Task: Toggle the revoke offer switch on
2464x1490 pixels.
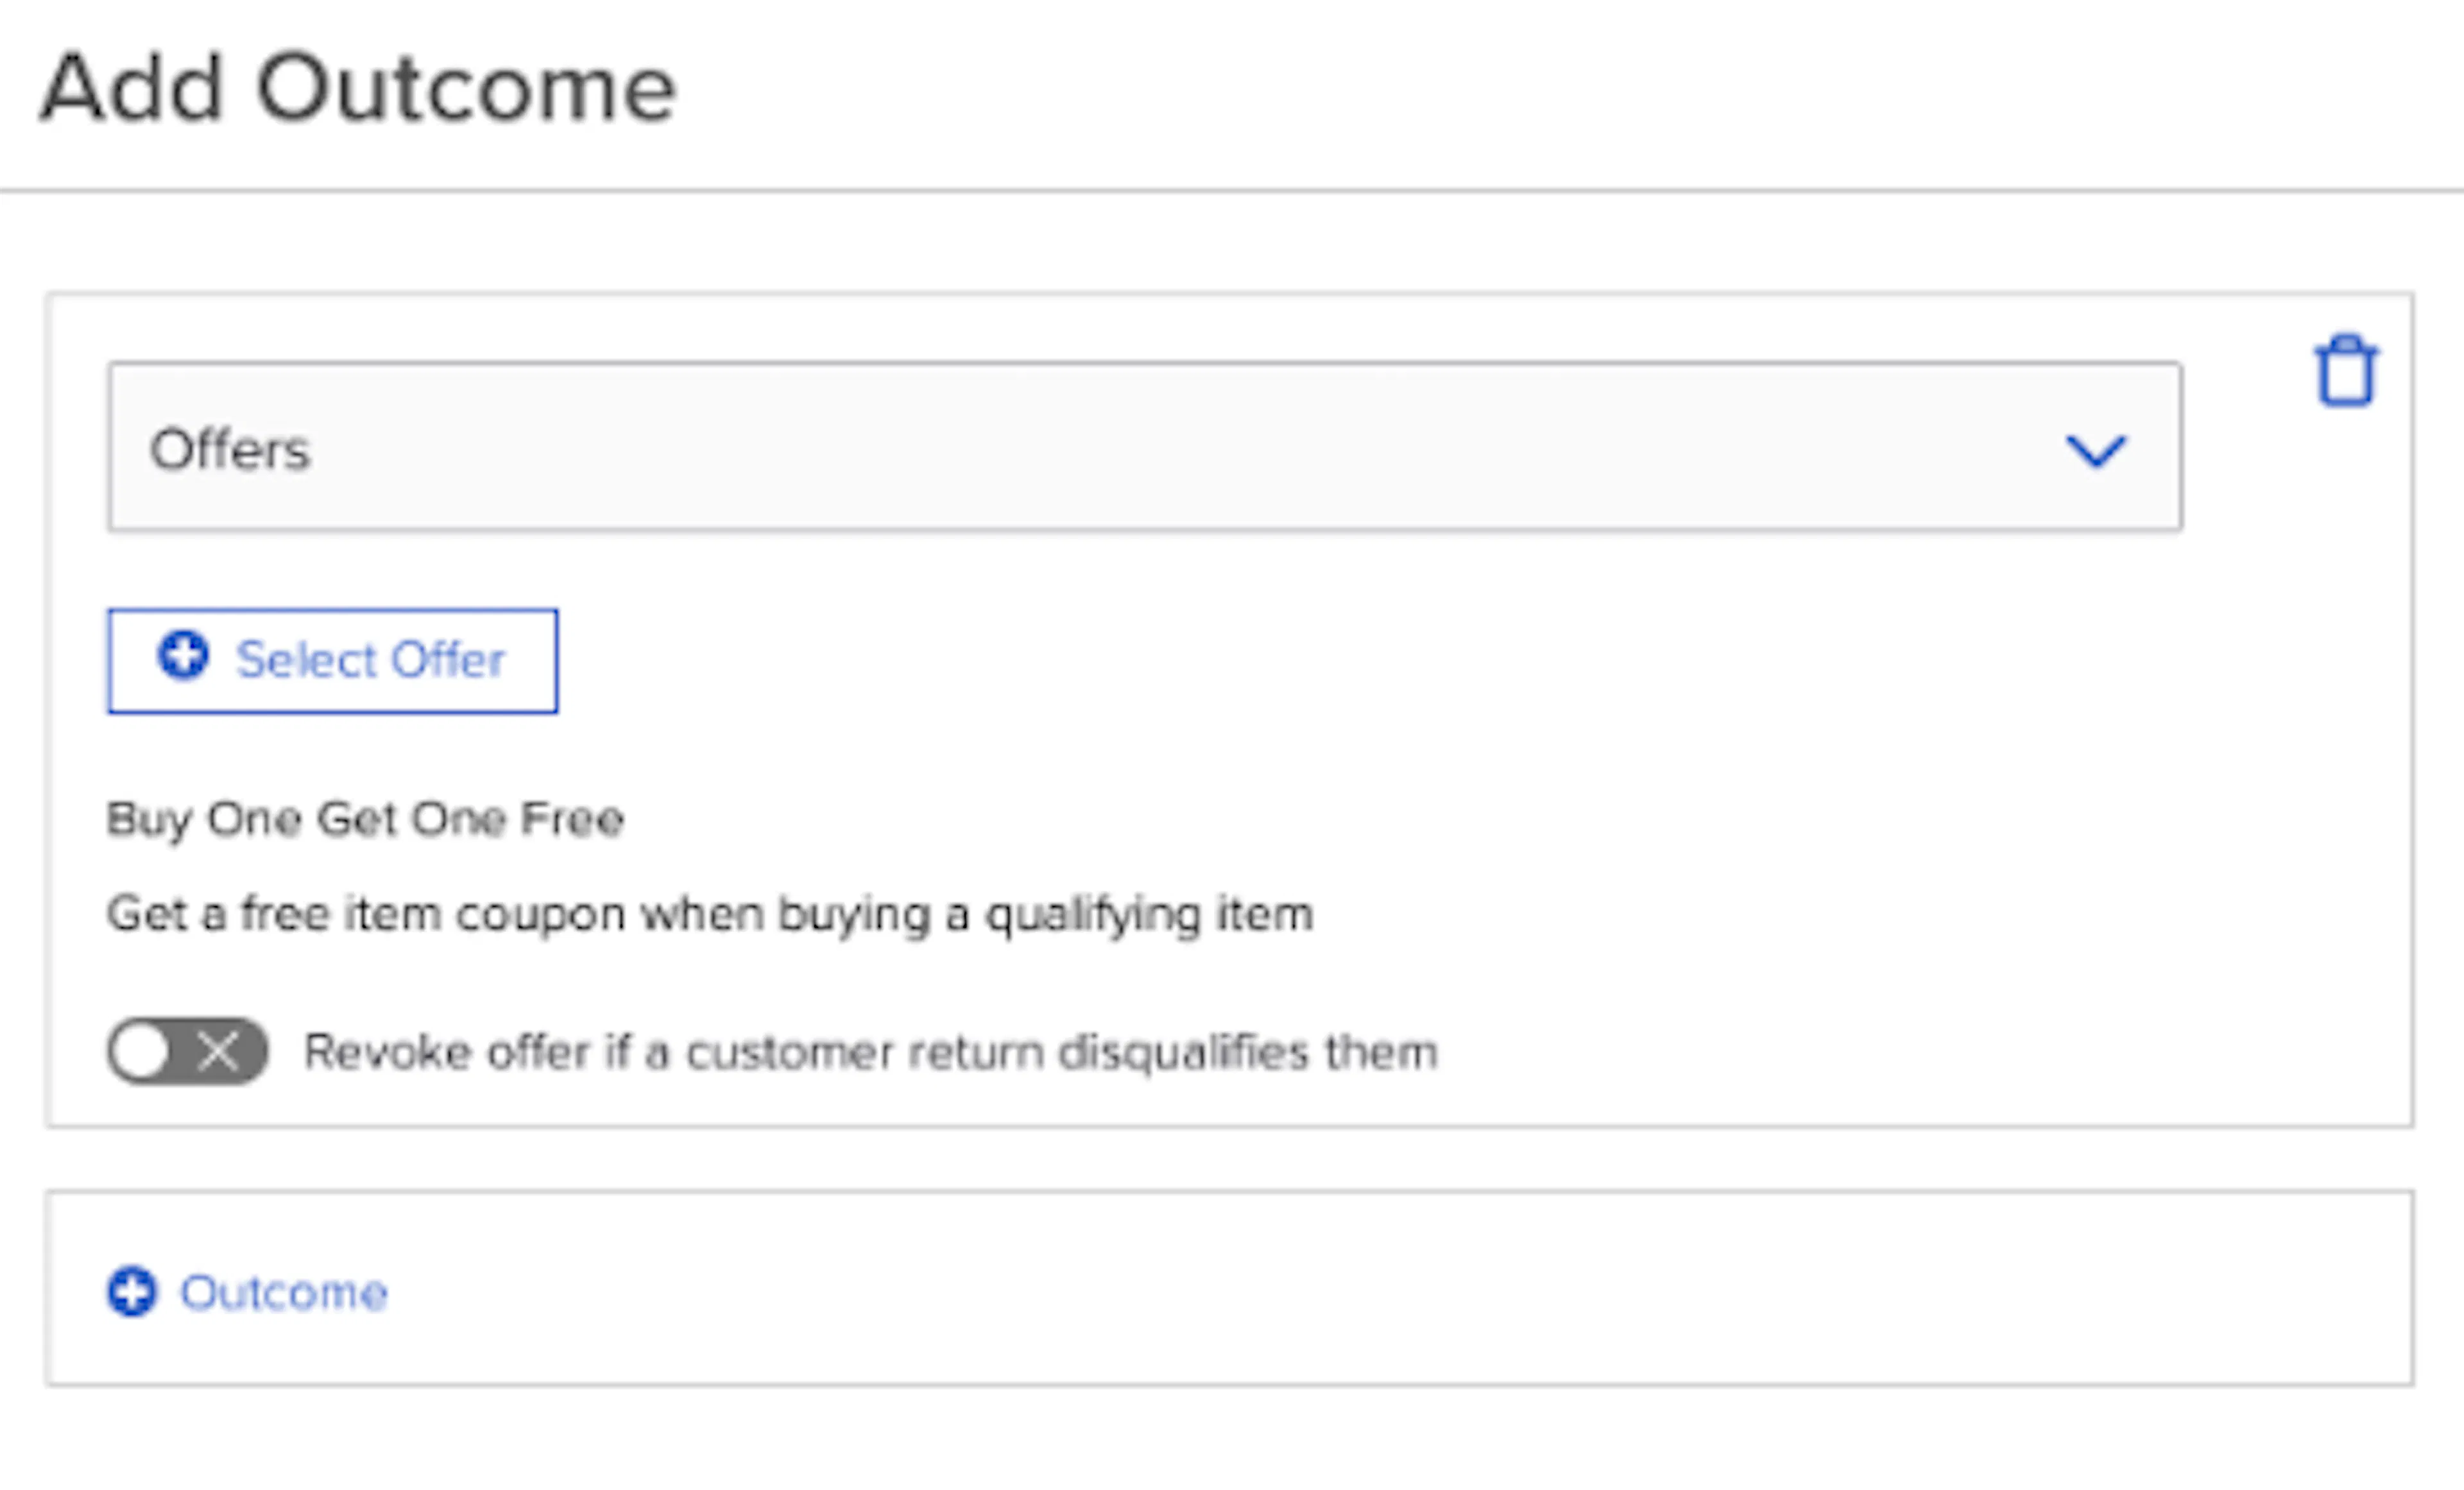Action: pyautogui.click(x=188, y=1051)
